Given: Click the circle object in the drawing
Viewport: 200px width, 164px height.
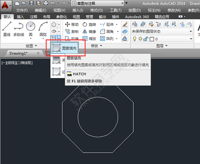Looking at the screenshot, I should [98, 97].
